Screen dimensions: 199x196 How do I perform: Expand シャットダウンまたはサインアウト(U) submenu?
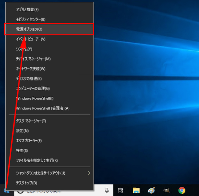tap(49, 173)
